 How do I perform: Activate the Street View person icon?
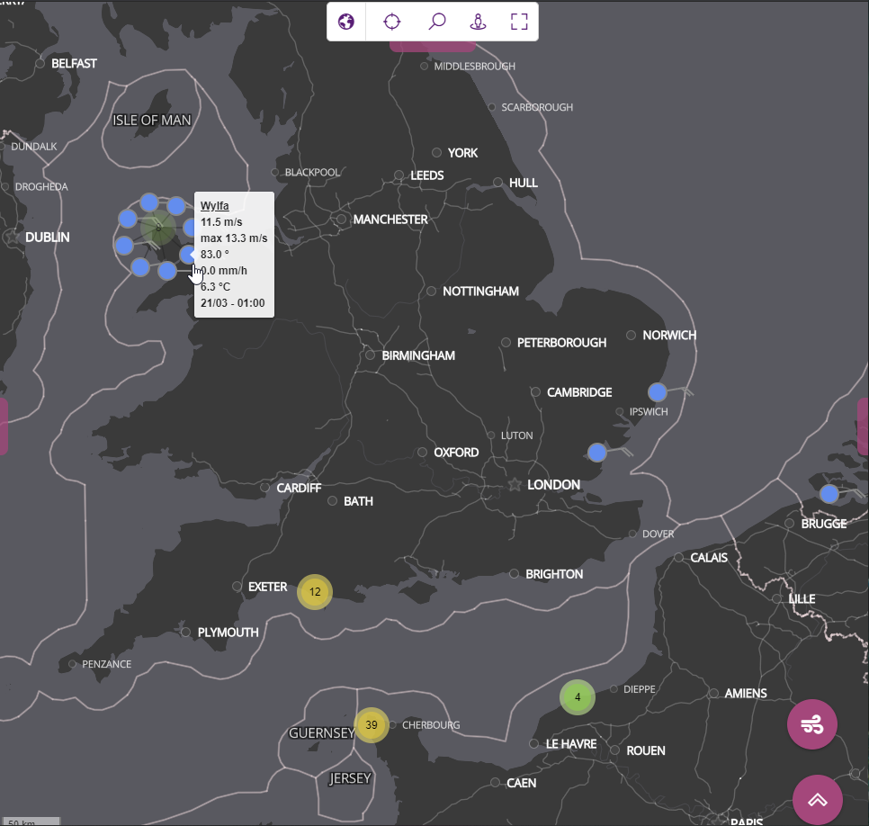[x=478, y=22]
